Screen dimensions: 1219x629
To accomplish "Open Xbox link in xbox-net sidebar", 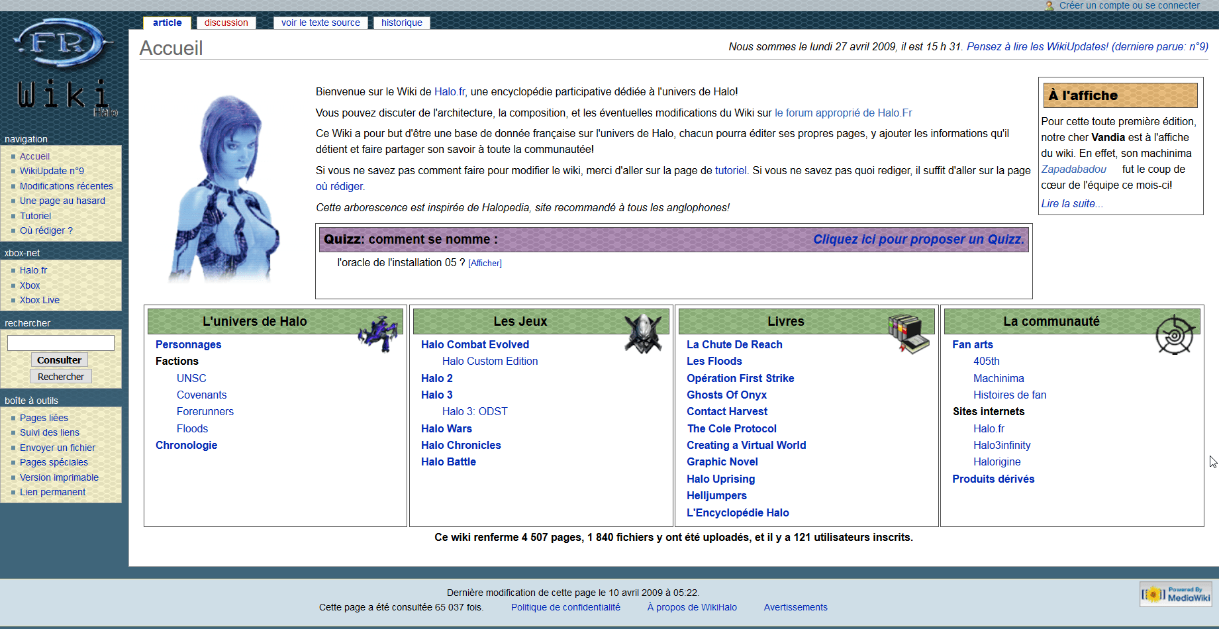I will 30,285.
